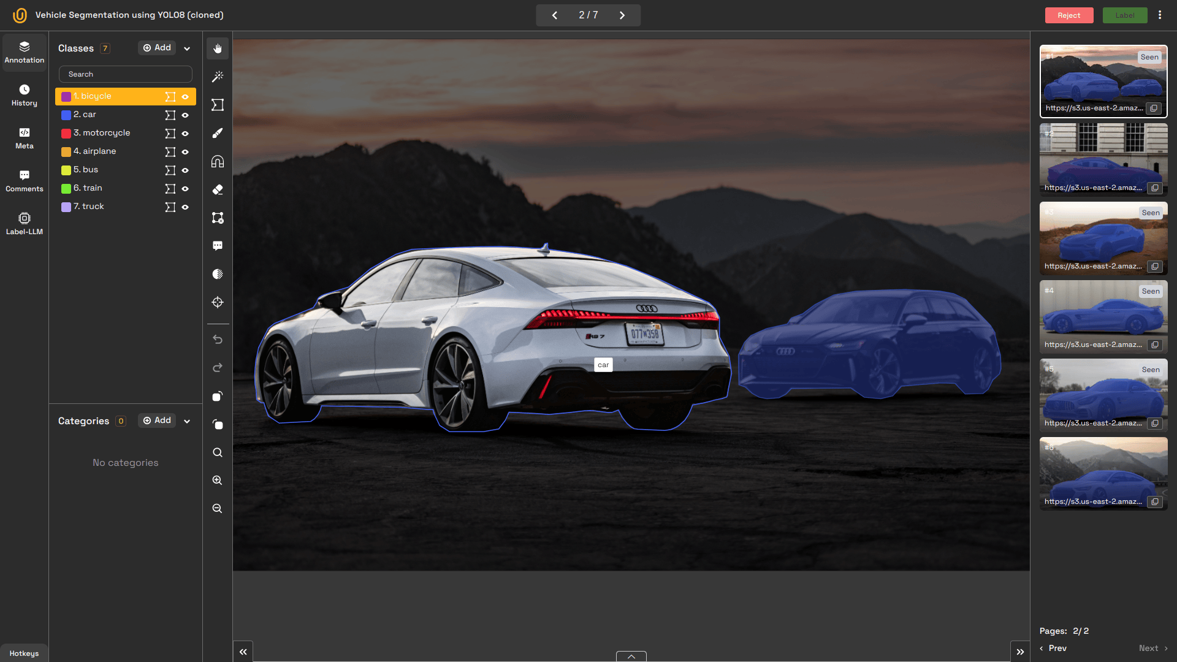Toggle visibility of the motorcycle class
The width and height of the screenshot is (1177, 662).
(x=186, y=133)
